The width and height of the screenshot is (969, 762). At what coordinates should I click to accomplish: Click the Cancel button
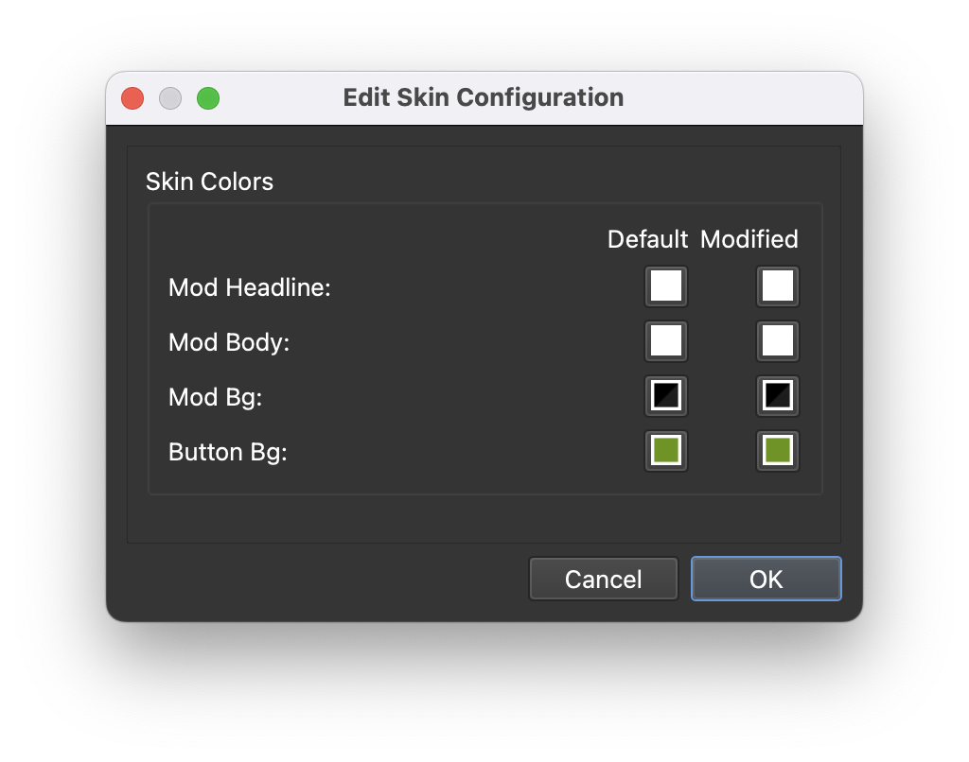tap(603, 580)
